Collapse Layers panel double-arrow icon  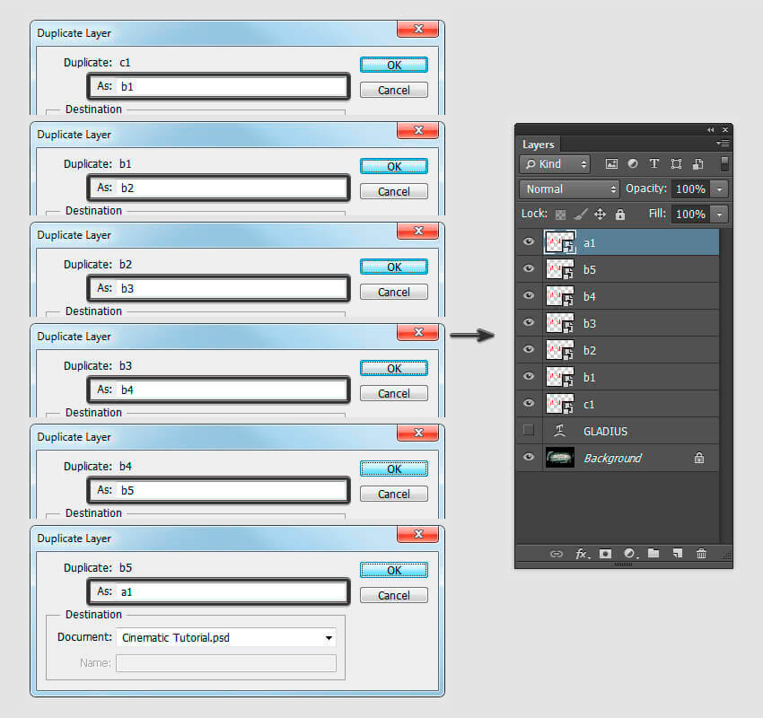710,130
